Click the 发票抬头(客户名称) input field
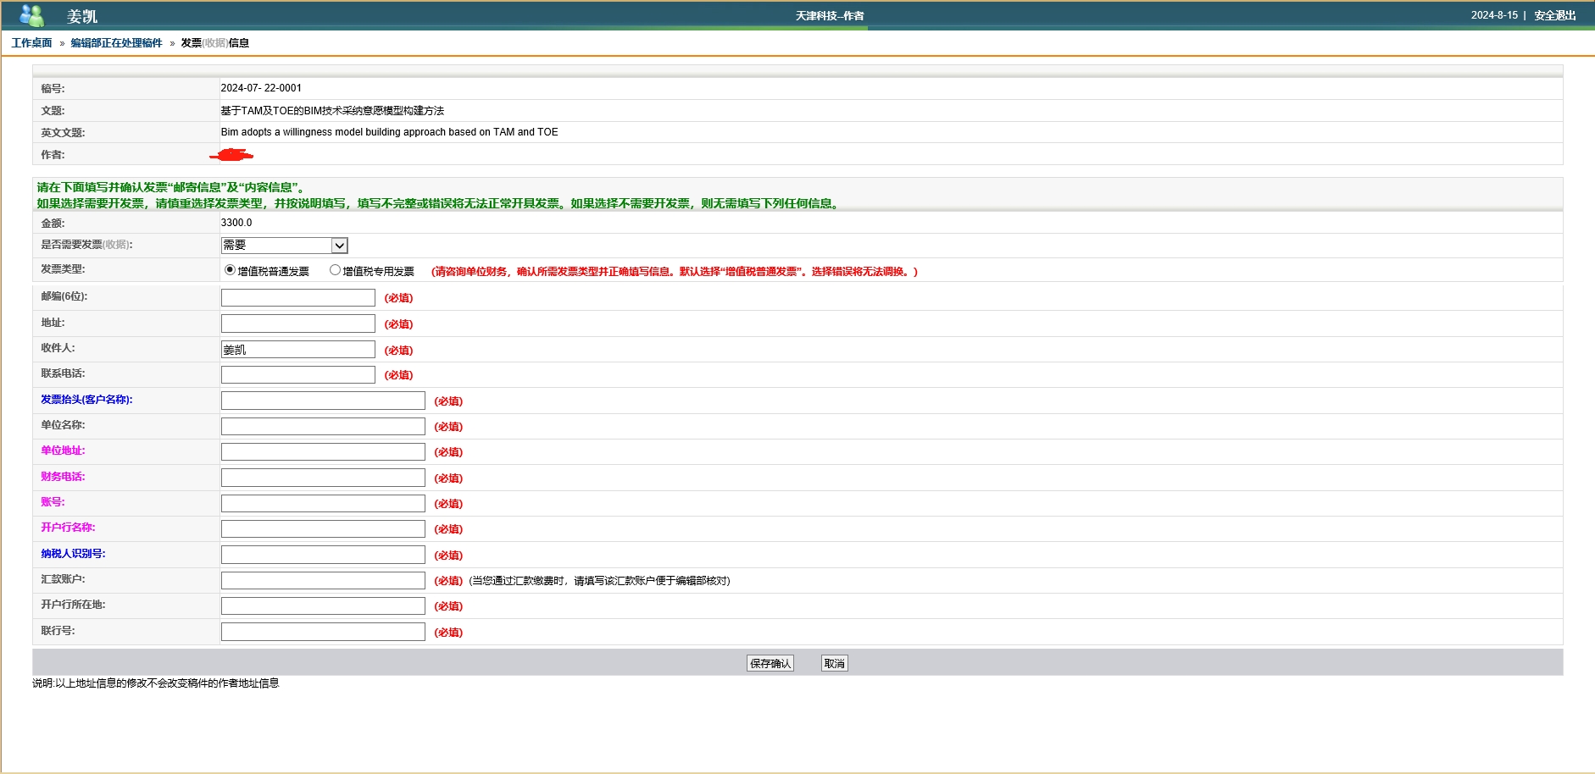This screenshot has width=1595, height=774. coord(323,401)
